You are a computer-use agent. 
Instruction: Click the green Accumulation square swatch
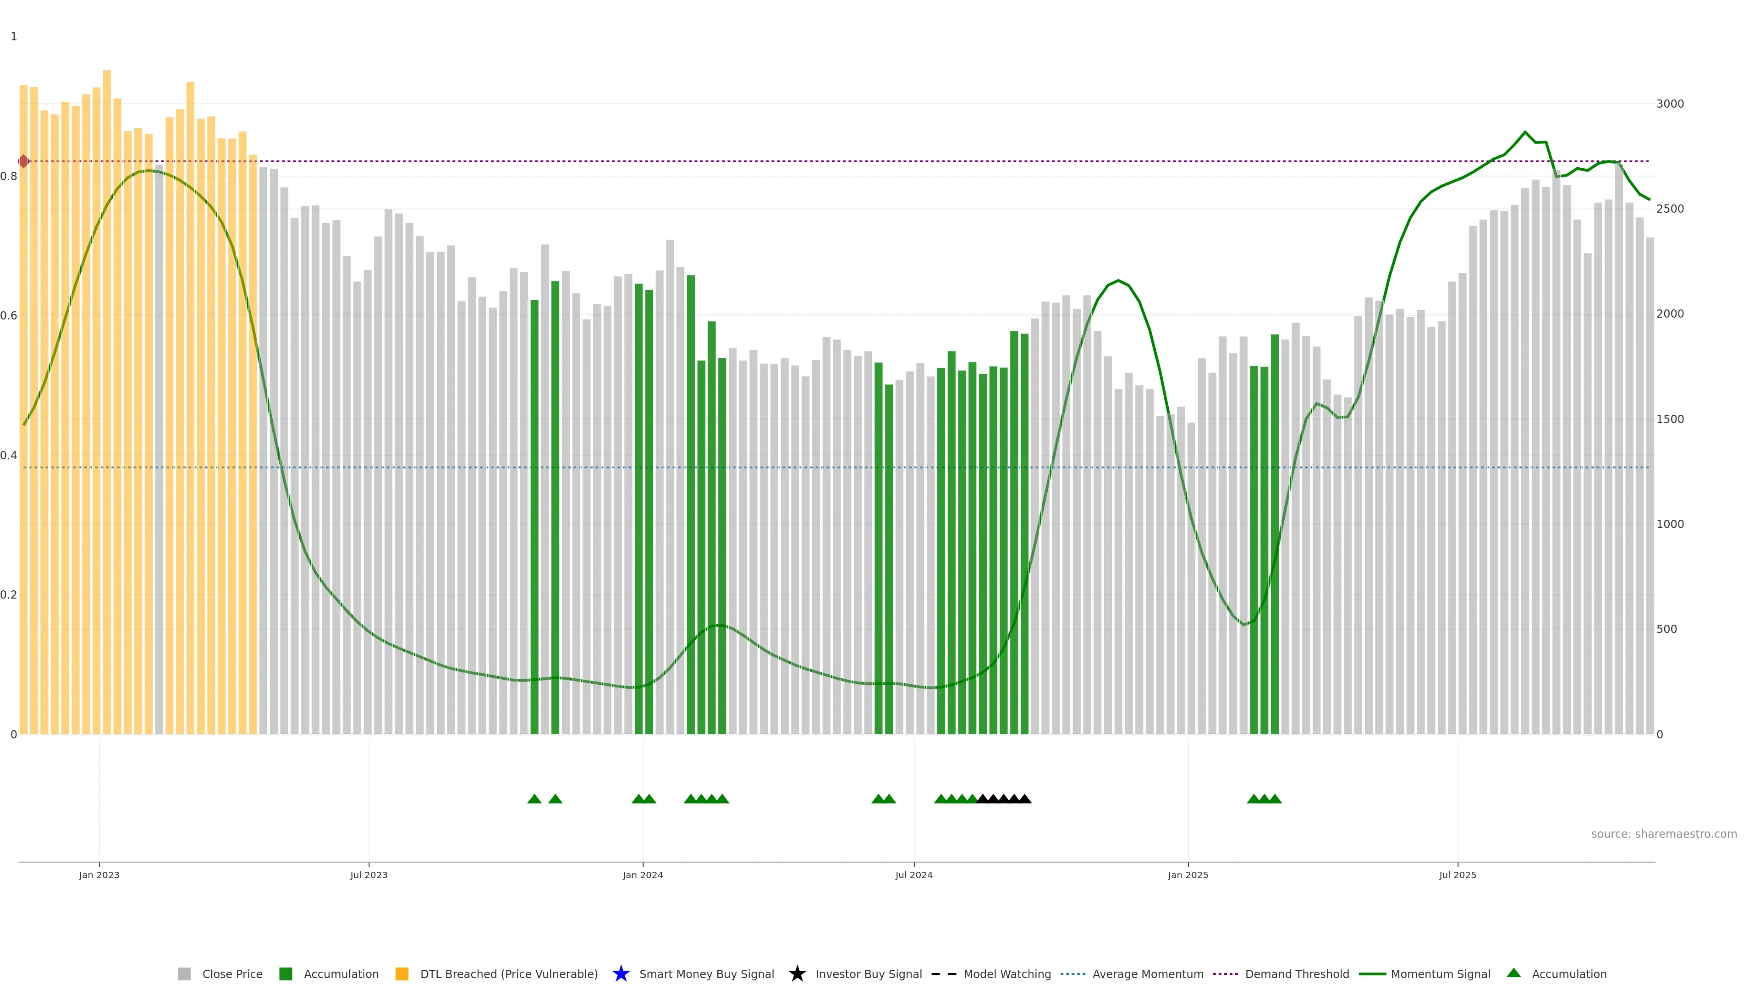(x=286, y=973)
